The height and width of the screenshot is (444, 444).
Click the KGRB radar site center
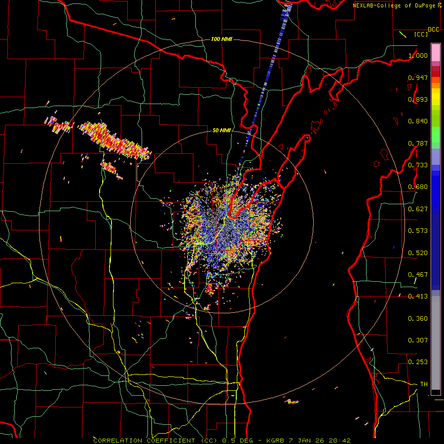coord(221,222)
